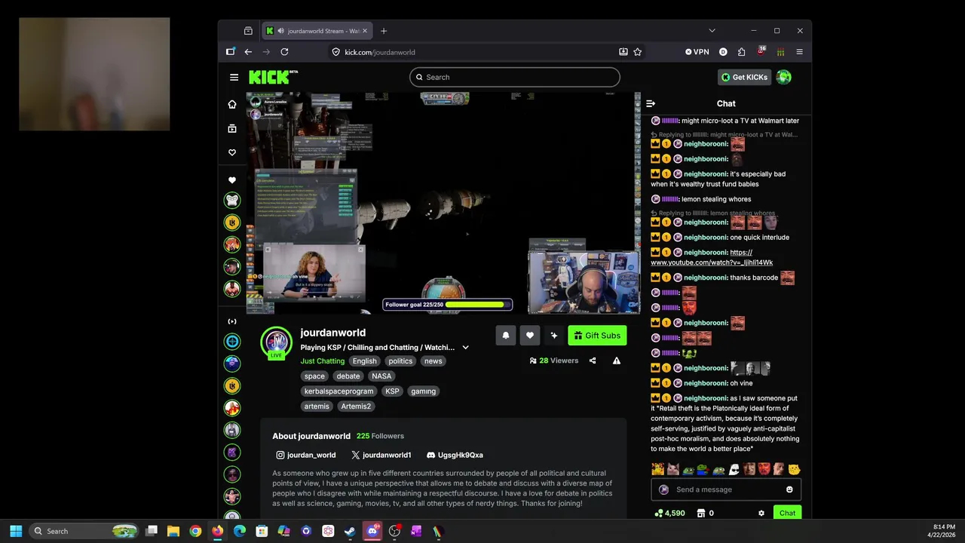Open Discord from the taskbar

(372, 531)
